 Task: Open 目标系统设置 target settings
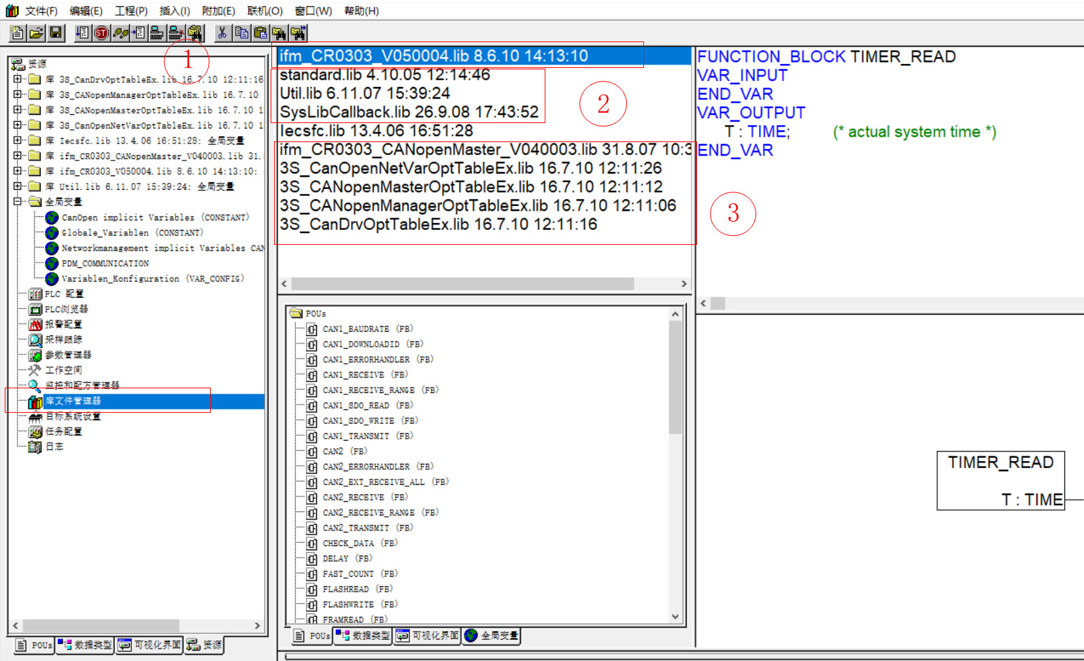tap(73, 416)
